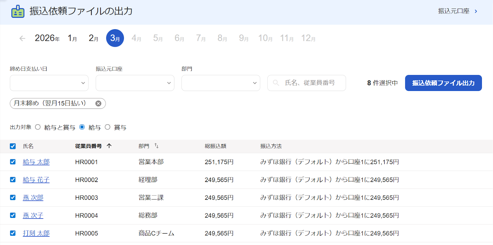Select the highlighted 3月 tab

pos(115,38)
